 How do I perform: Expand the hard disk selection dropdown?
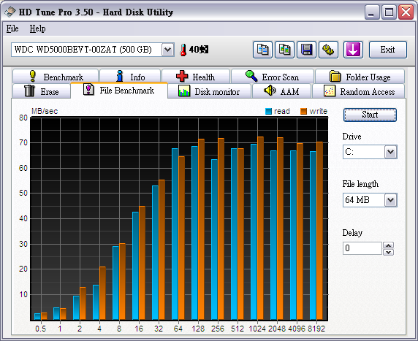167,50
